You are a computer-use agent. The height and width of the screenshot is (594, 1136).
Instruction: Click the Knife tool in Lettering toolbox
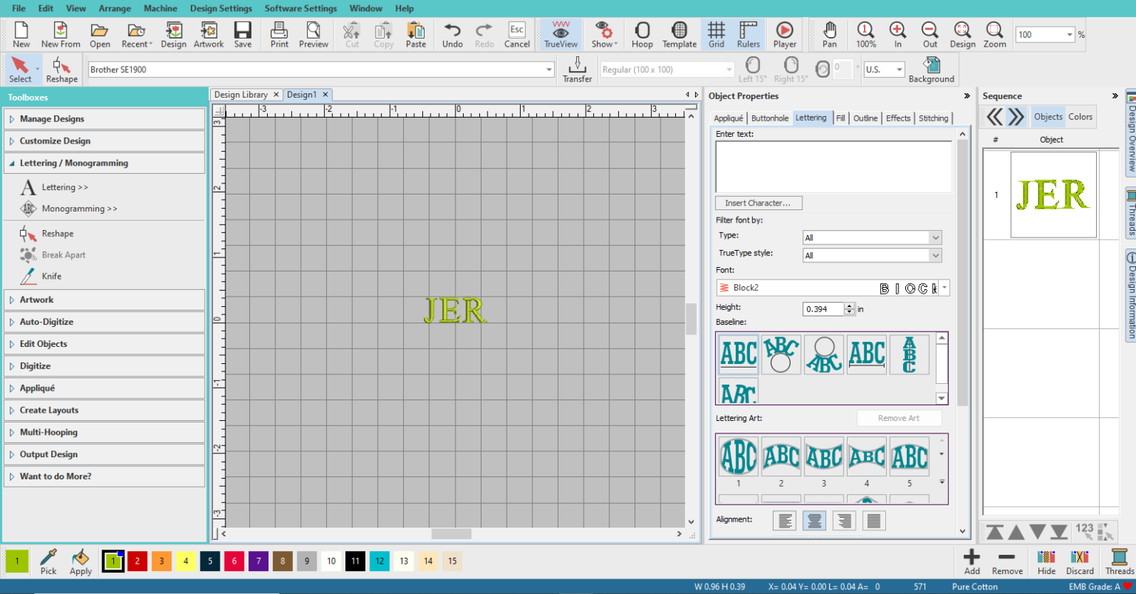[51, 276]
